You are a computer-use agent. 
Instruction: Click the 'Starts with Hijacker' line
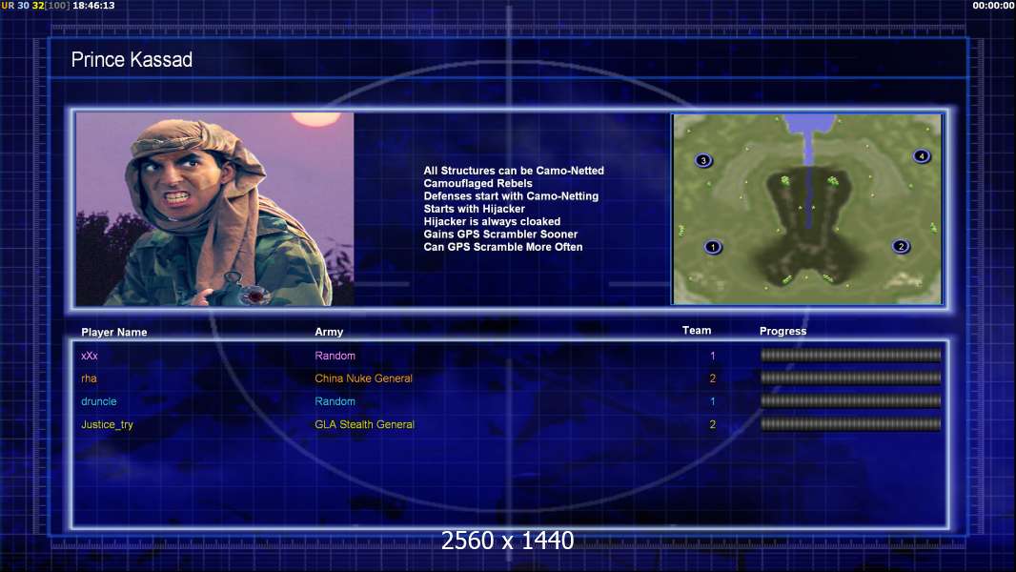pos(475,209)
